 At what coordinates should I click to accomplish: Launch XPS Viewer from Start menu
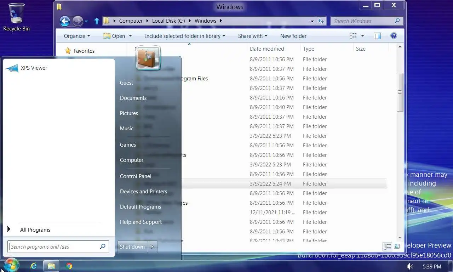[59, 68]
